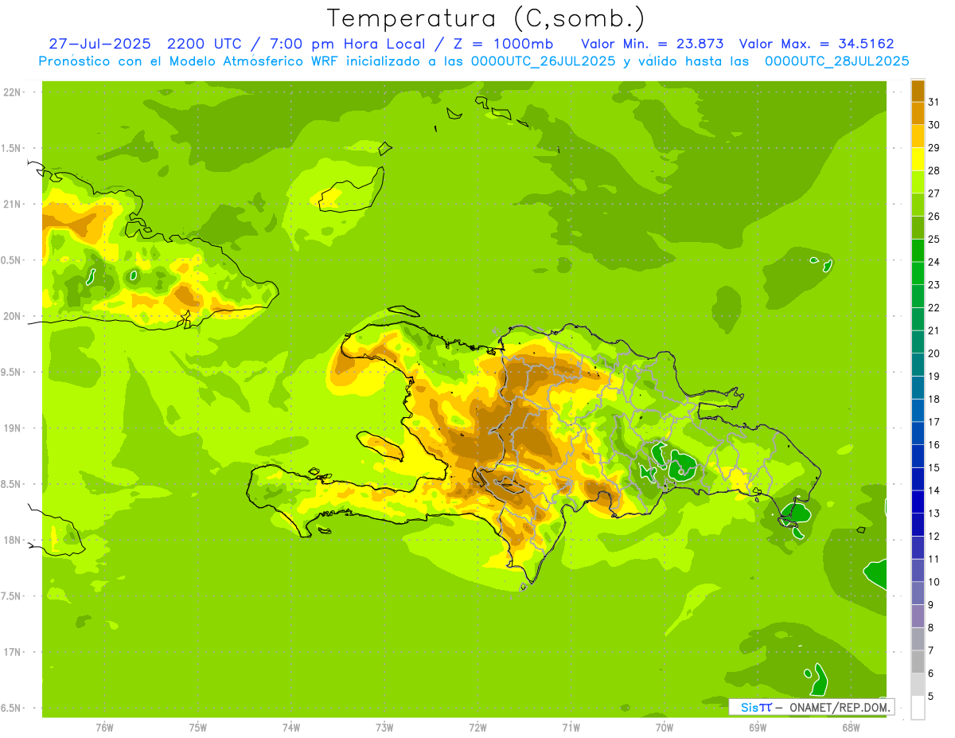Click the purple legend band between 9 and 10
This screenshot has height=738, width=955.
[918, 593]
